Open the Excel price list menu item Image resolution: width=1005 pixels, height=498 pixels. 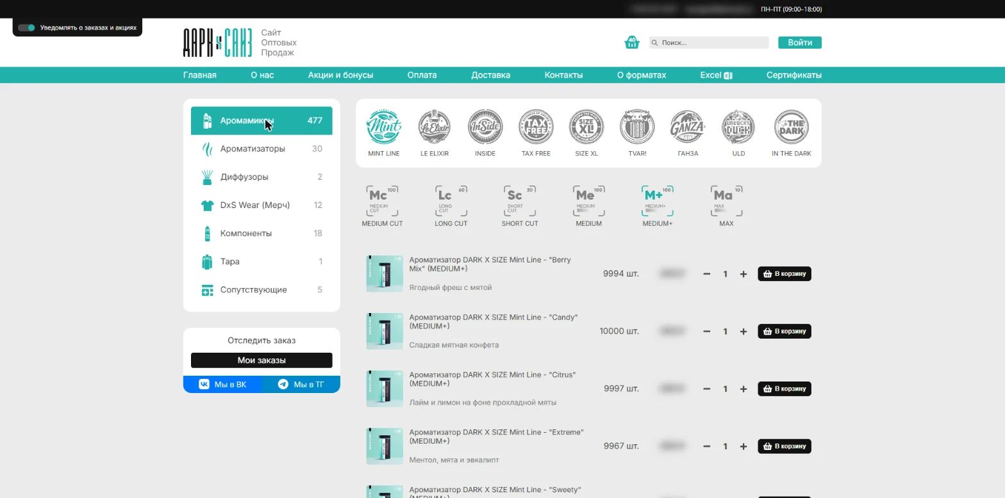(x=716, y=75)
